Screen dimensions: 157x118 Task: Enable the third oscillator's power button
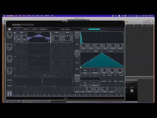15,57
